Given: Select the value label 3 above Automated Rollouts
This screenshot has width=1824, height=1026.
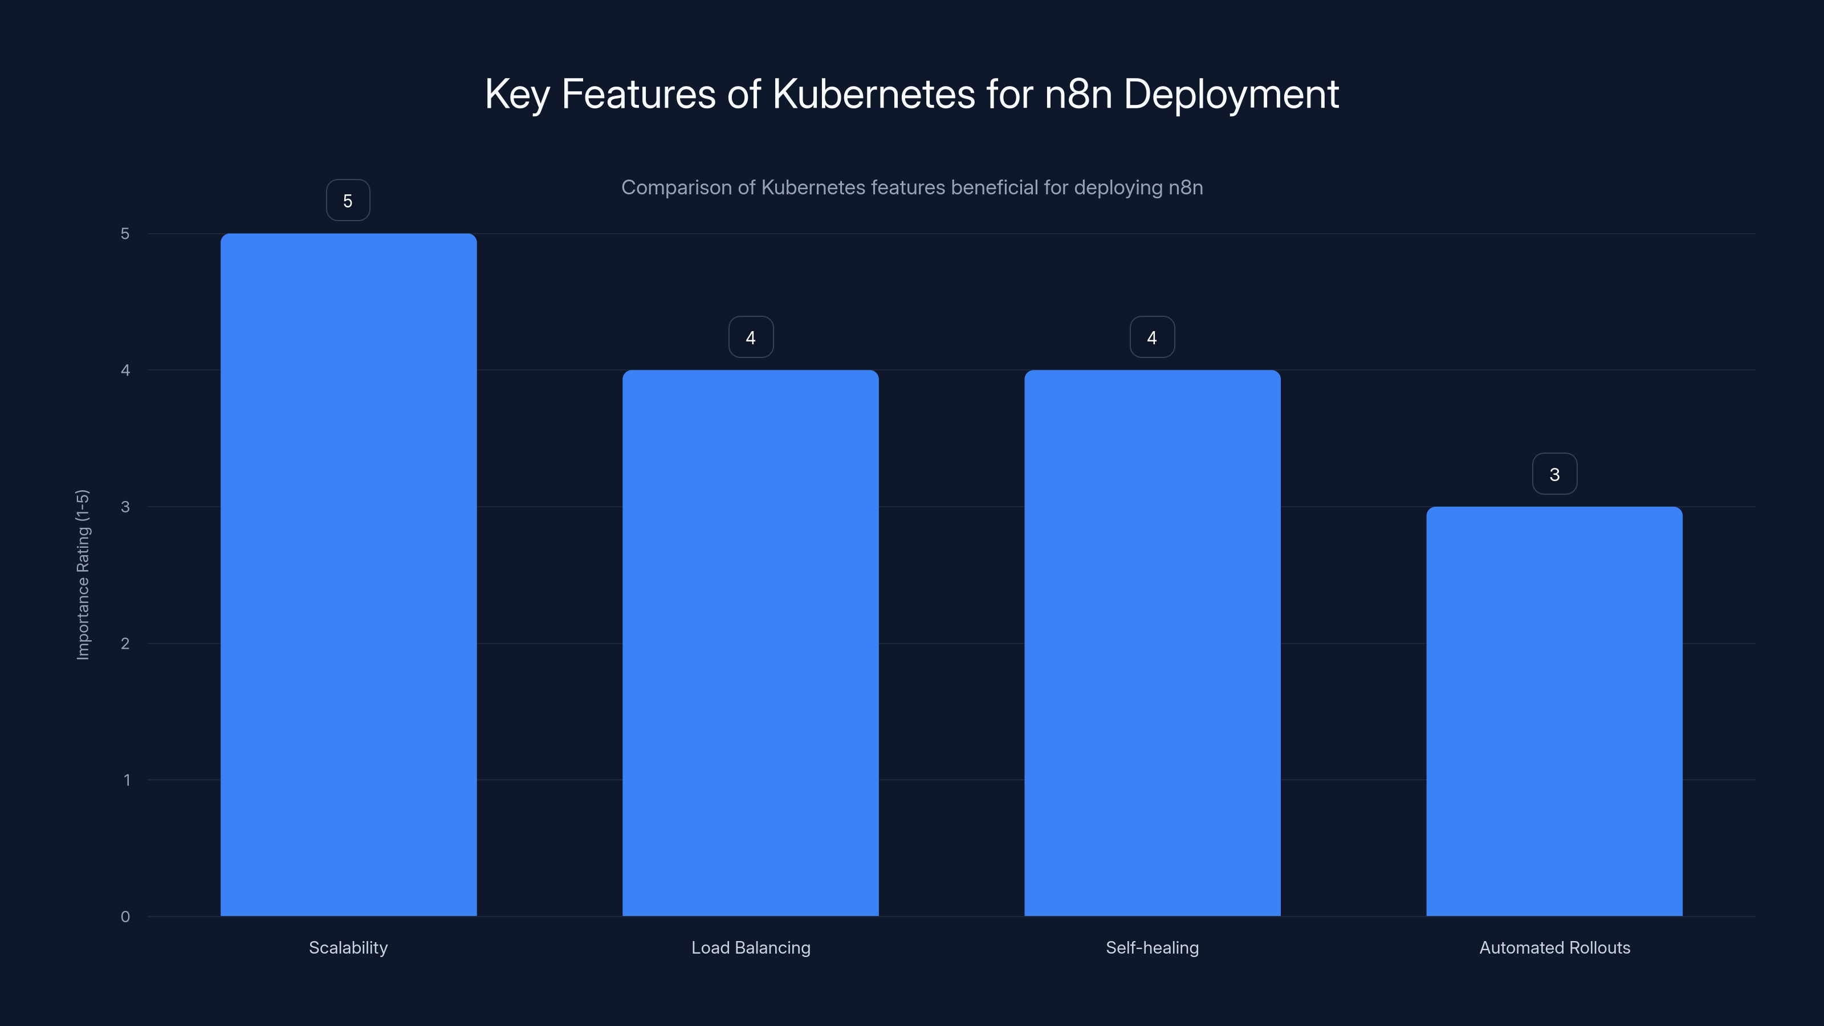Looking at the screenshot, I should click(x=1554, y=474).
